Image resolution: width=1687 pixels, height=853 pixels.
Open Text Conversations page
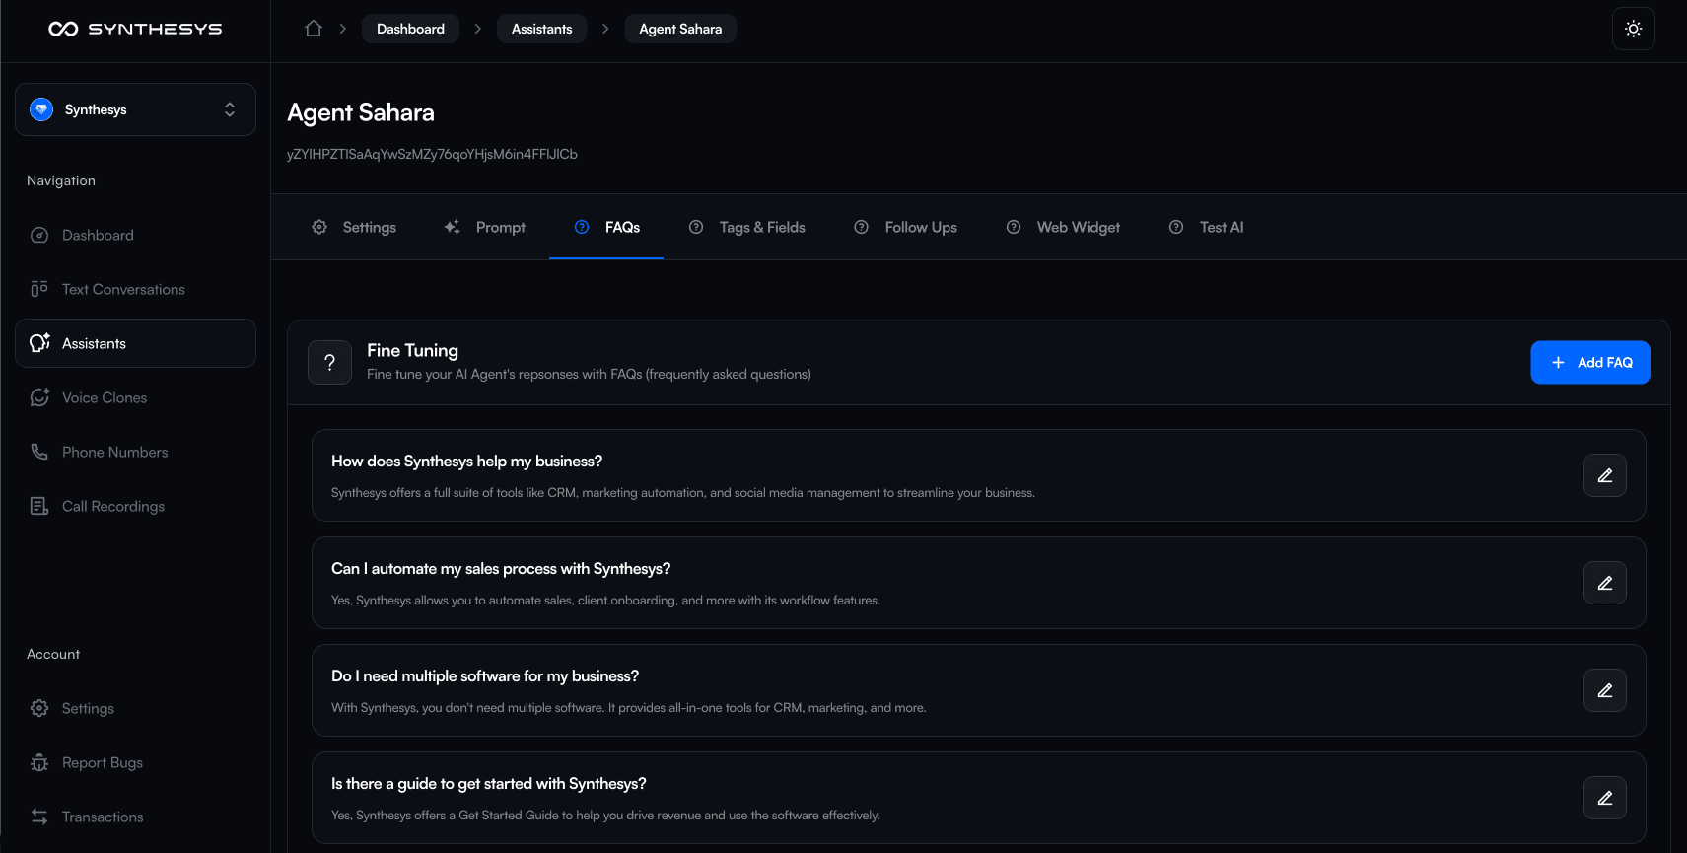135,289
